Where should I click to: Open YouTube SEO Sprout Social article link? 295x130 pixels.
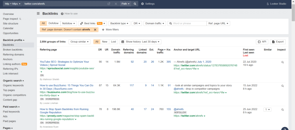(x=64, y=63)
